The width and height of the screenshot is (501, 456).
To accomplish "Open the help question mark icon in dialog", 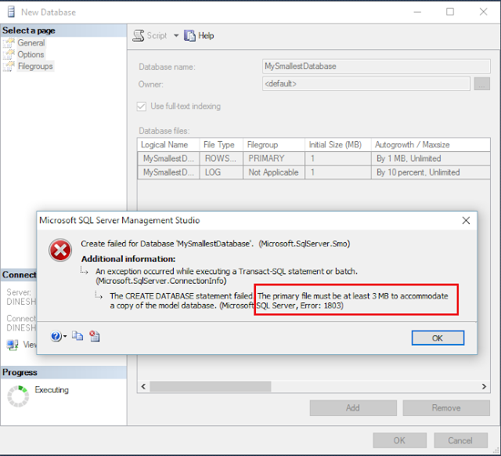I will (56, 336).
